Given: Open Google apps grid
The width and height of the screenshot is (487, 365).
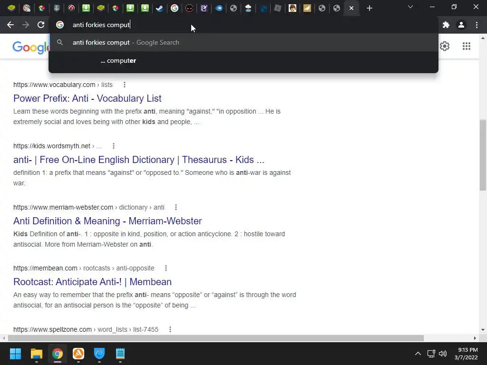Looking at the screenshot, I should (x=466, y=46).
